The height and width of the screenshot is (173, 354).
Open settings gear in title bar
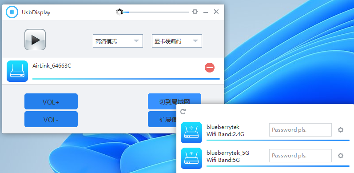coord(195,12)
